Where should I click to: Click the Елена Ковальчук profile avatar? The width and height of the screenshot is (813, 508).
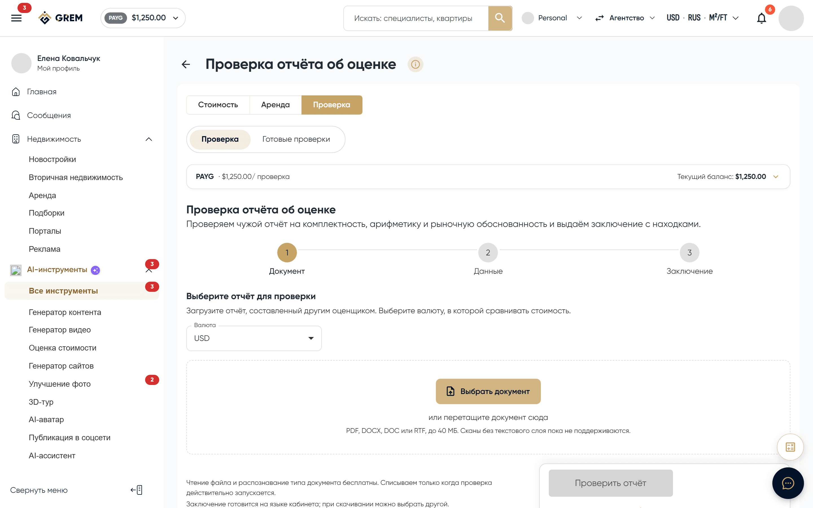[x=21, y=63]
